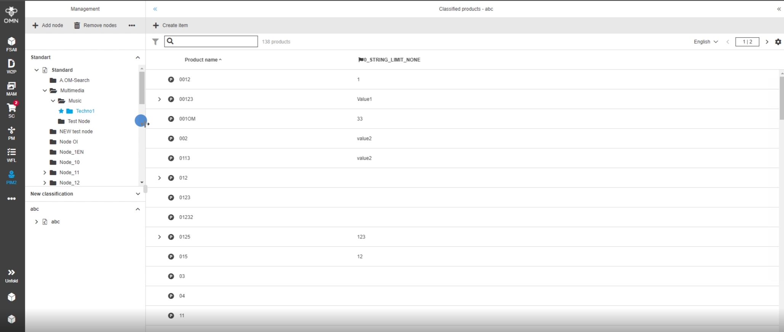Open the W2P module

pos(11,66)
